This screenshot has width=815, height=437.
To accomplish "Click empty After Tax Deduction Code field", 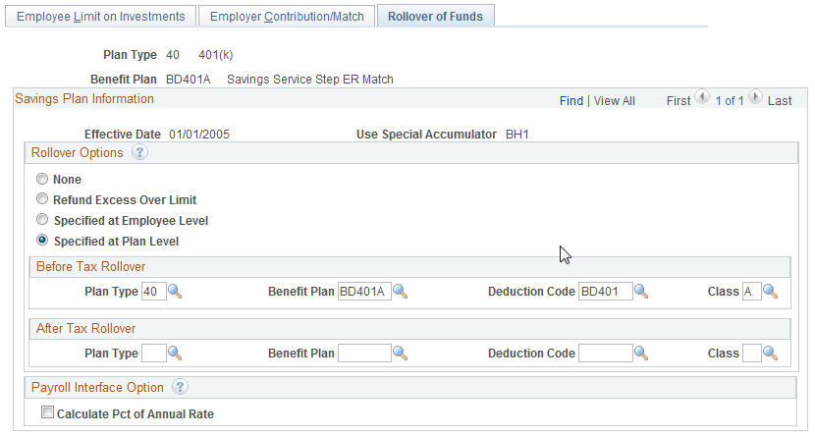I will pyautogui.click(x=606, y=354).
